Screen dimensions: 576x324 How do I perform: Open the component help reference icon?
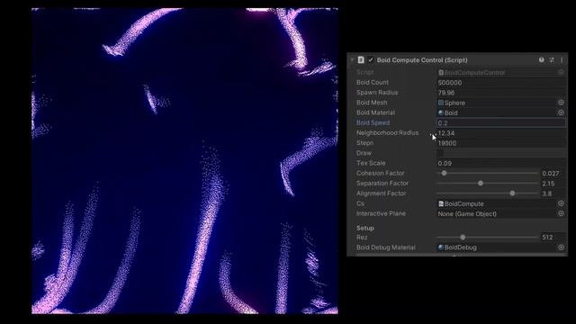542,60
